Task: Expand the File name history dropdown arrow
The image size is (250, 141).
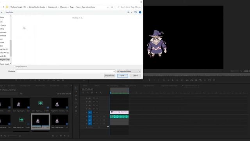Action: coord(114,71)
